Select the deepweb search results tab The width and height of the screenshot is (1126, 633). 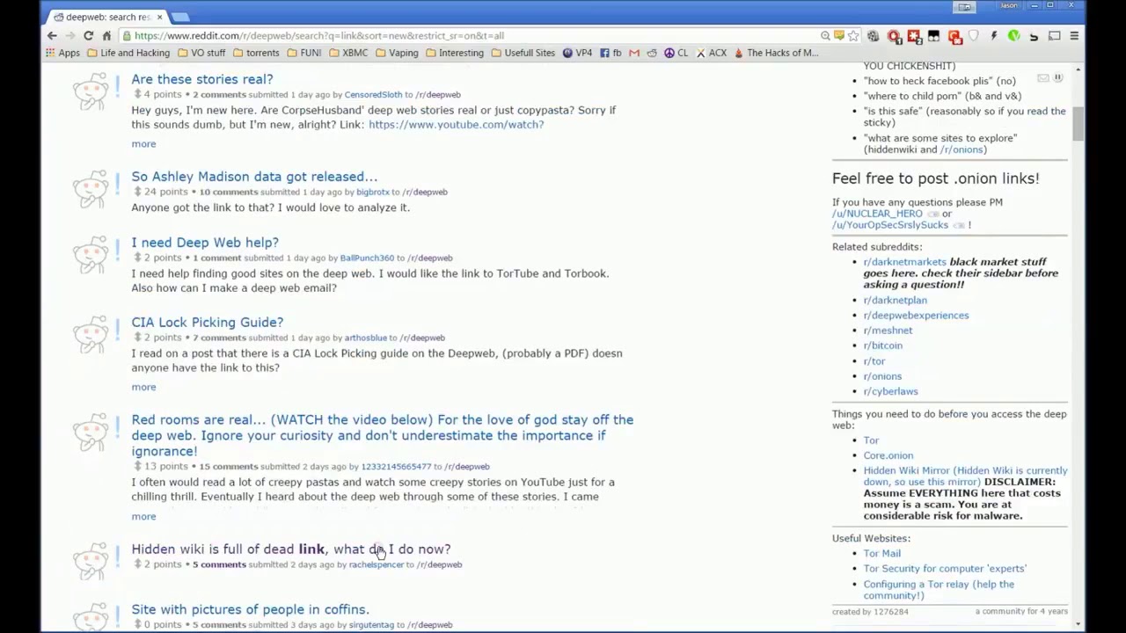(x=107, y=17)
